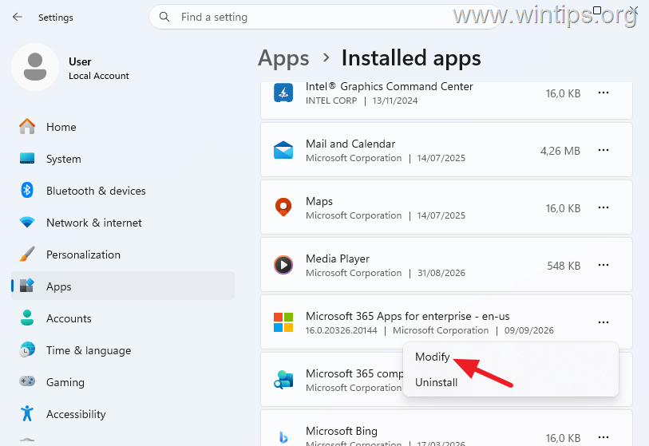Image resolution: width=649 pixels, height=446 pixels.
Task: Click the Intel Graphics Command Center icon
Action: click(283, 93)
